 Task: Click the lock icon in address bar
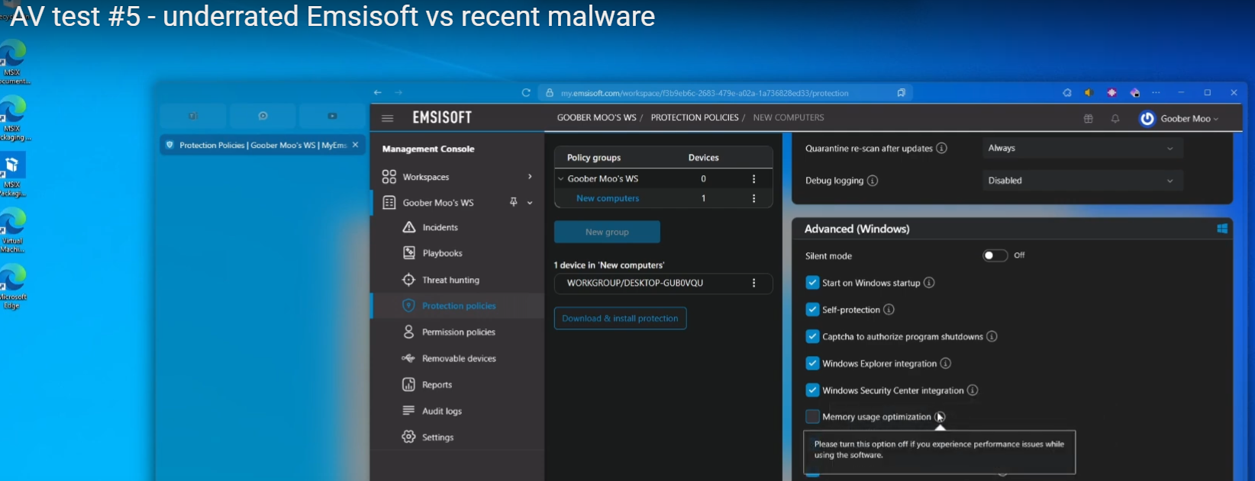coord(549,93)
